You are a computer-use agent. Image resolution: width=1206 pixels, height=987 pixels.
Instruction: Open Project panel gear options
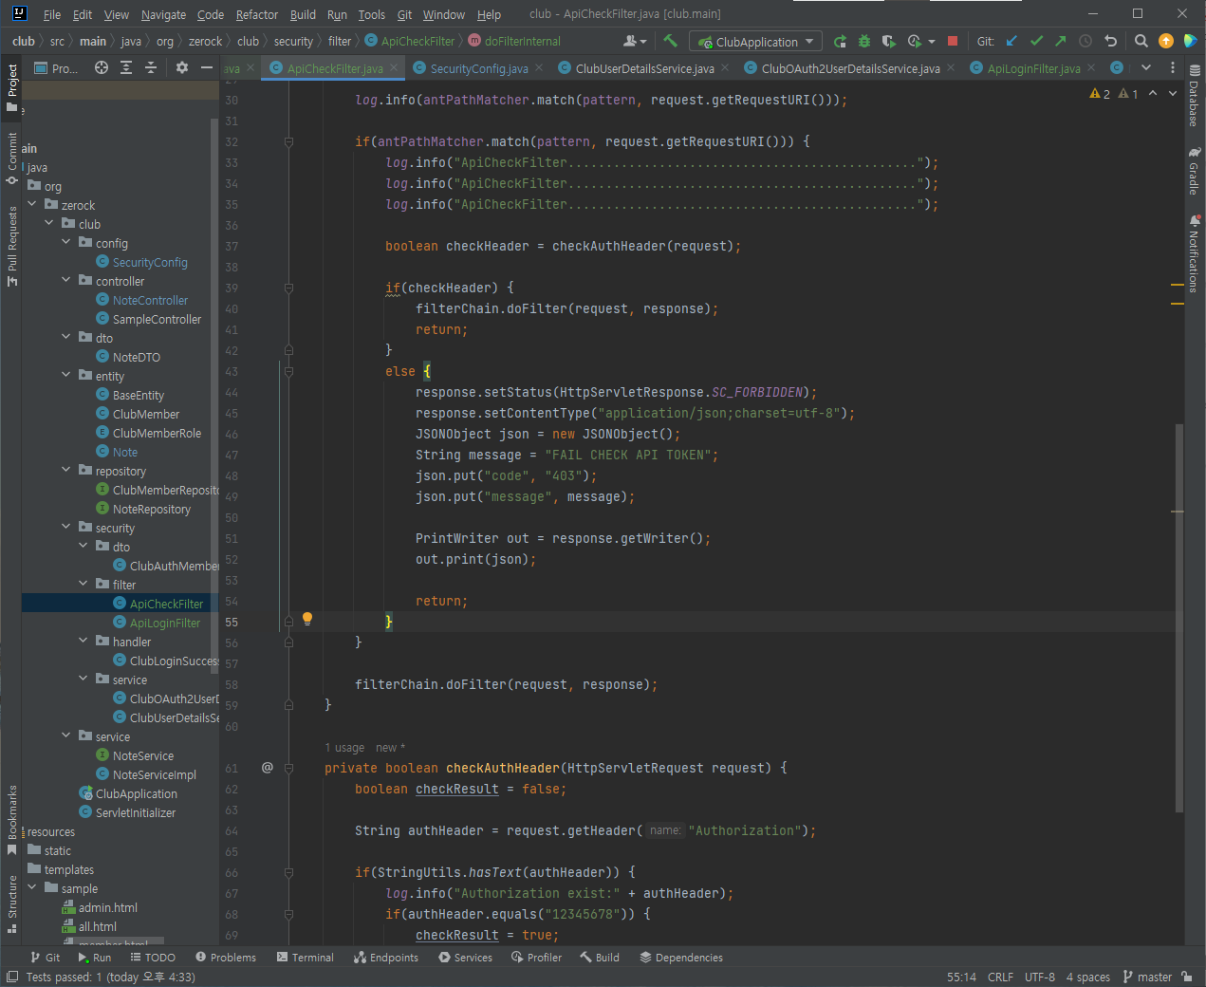[x=182, y=67]
